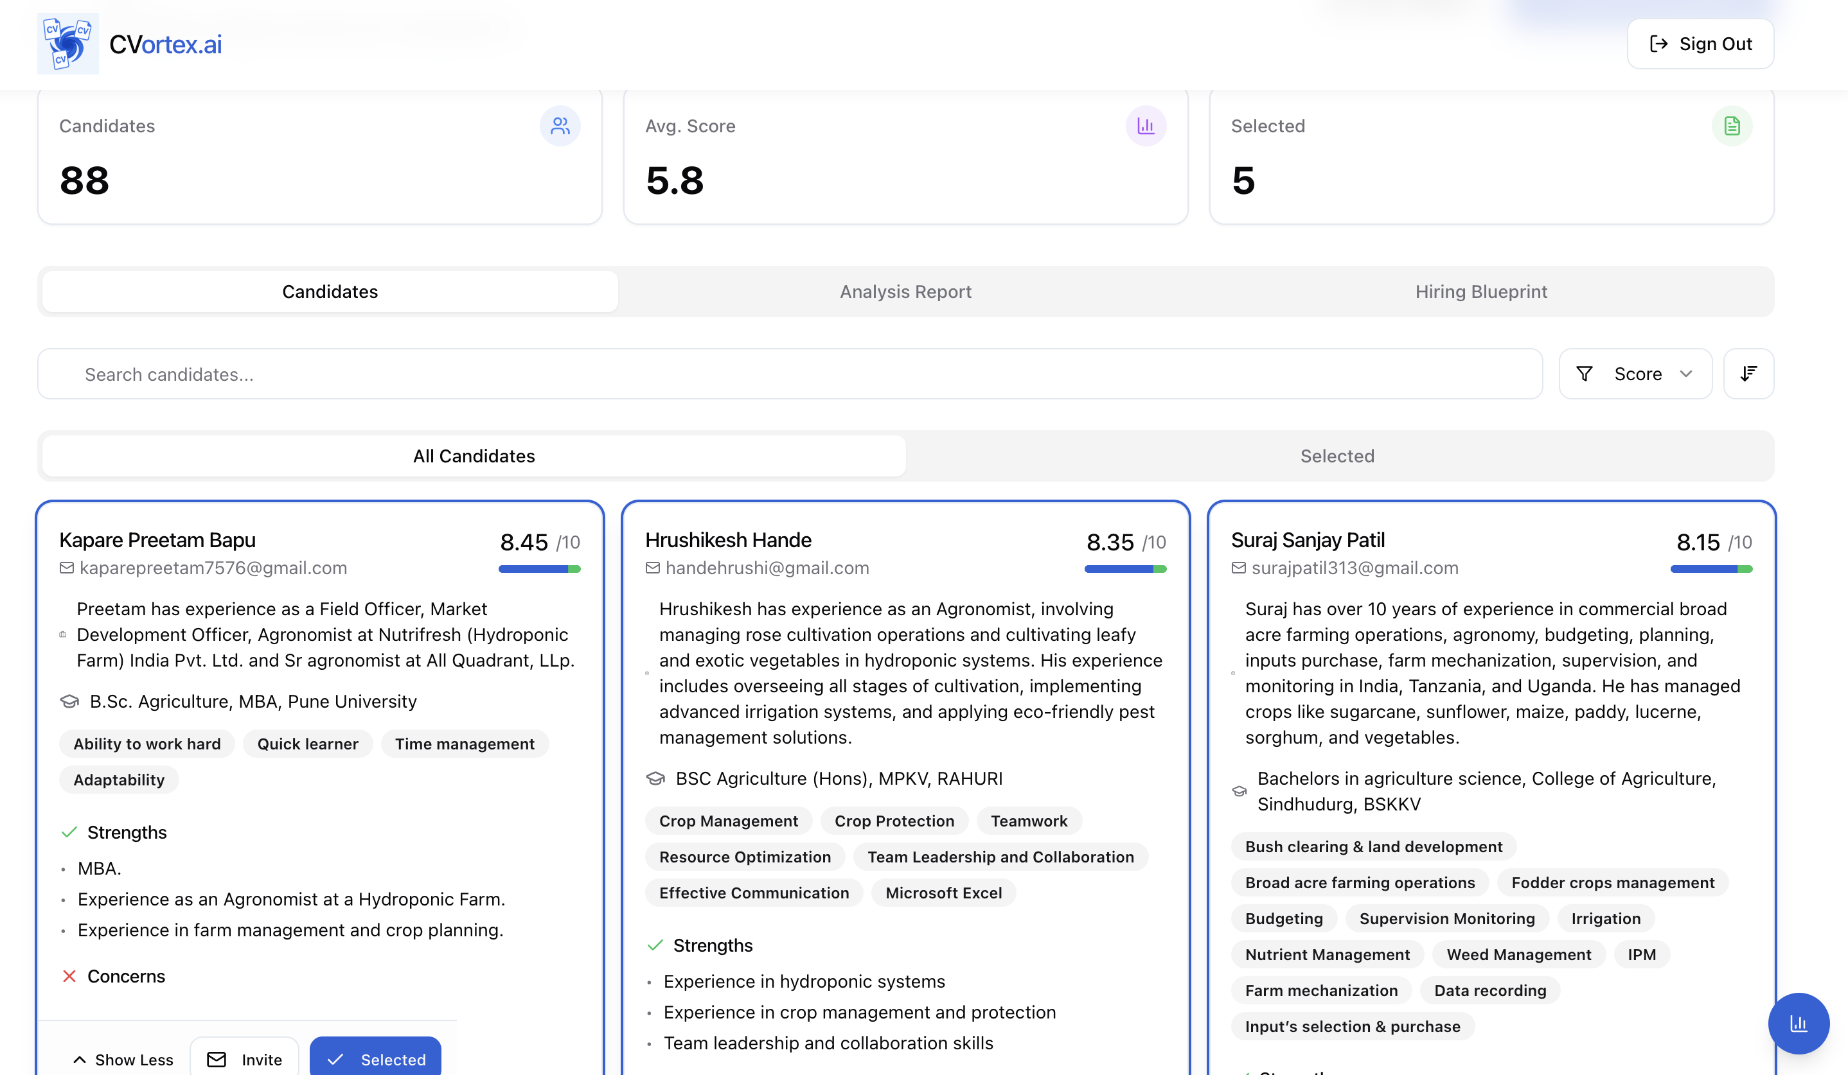This screenshot has height=1075, width=1848.
Task: Open the Analysis Report tab
Action: [905, 292]
